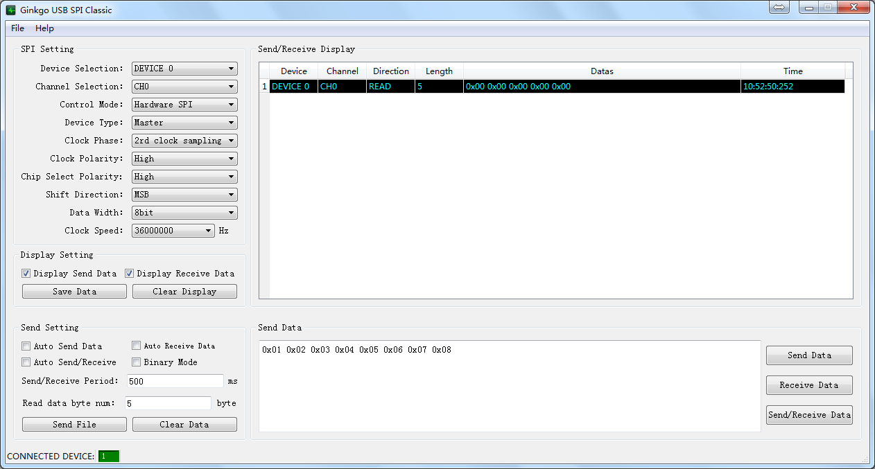
Task: Click the 0x00 0x00 data cell
Action: pyautogui.click(x=603, y=87)
